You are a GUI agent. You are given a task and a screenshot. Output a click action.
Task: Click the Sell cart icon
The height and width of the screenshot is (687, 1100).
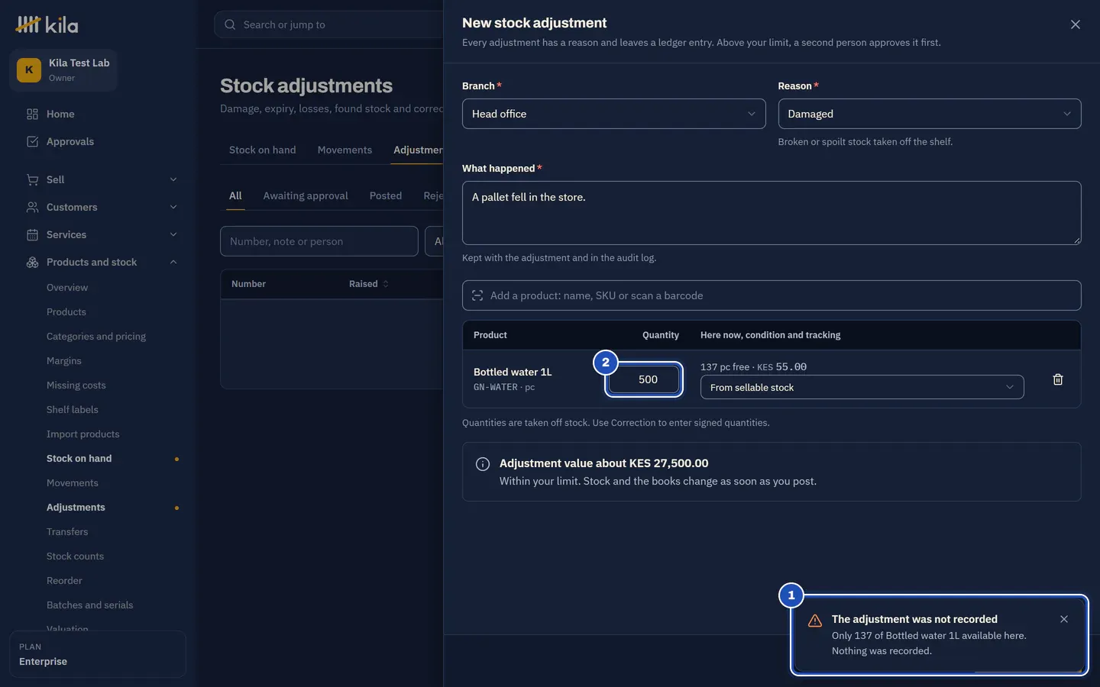pos(32,180)
